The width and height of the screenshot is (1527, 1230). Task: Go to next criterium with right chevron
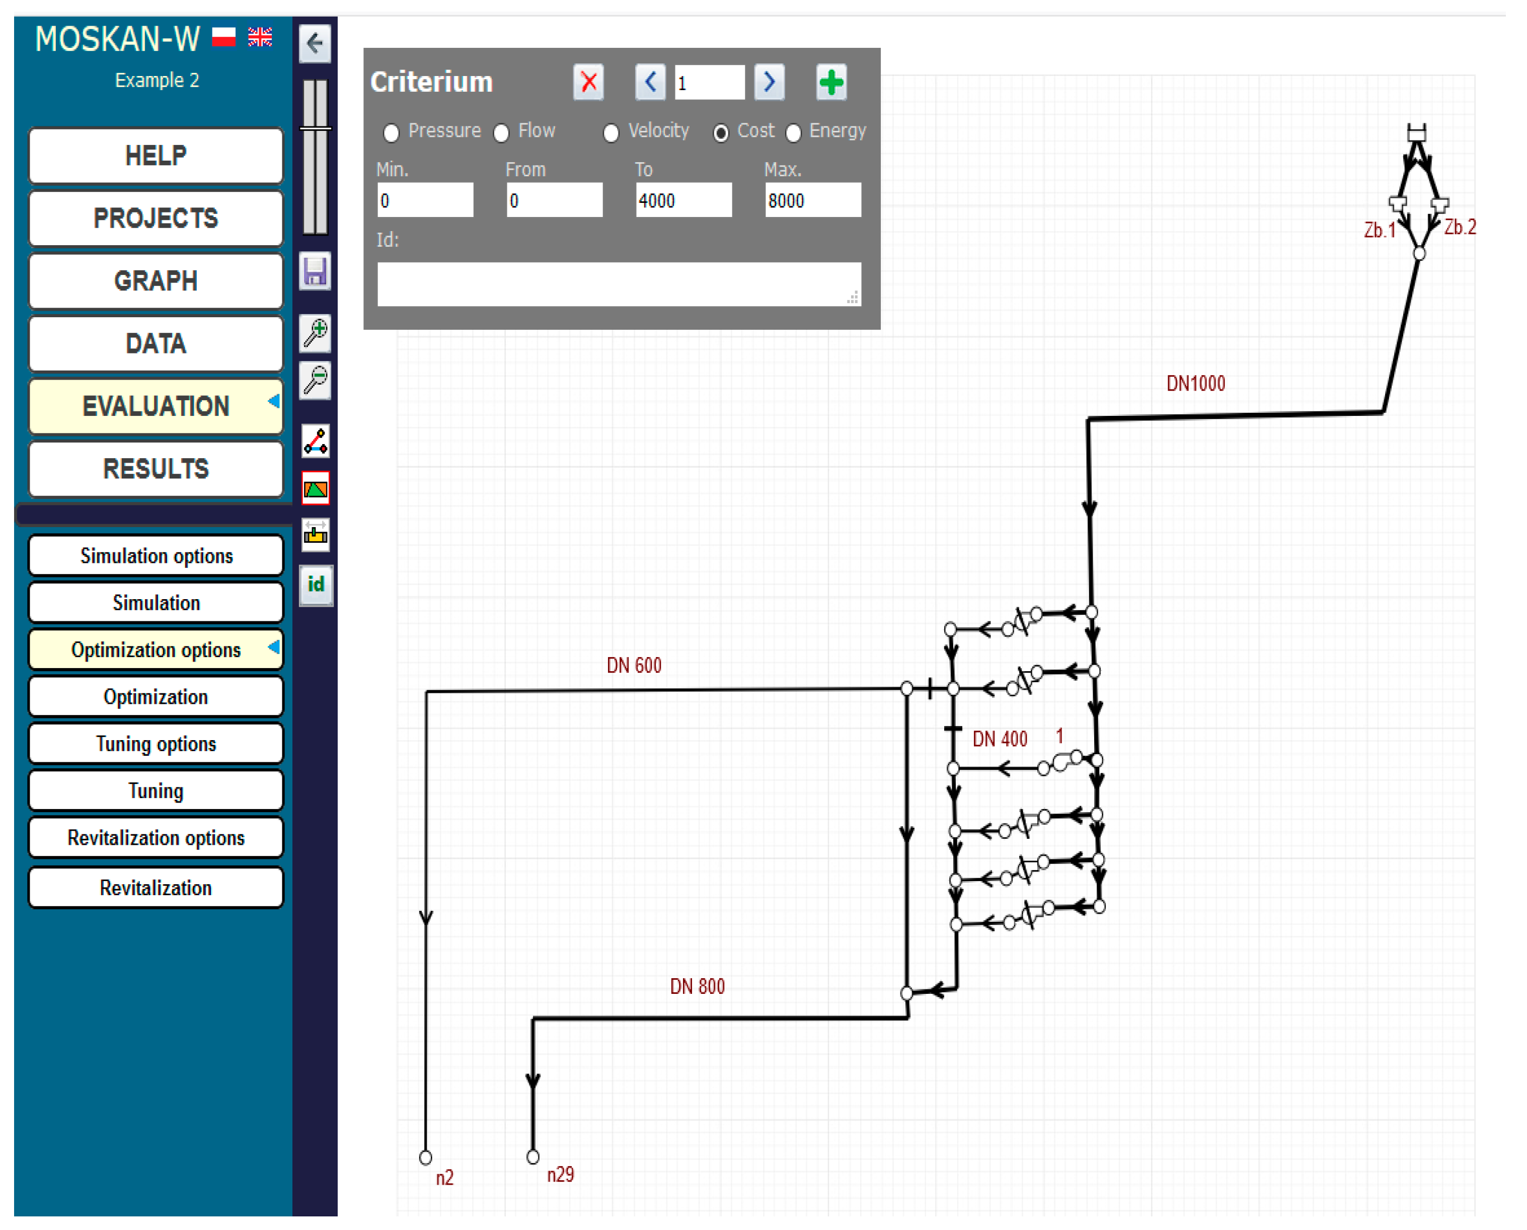pyautogui.click(x=769, y=82)
